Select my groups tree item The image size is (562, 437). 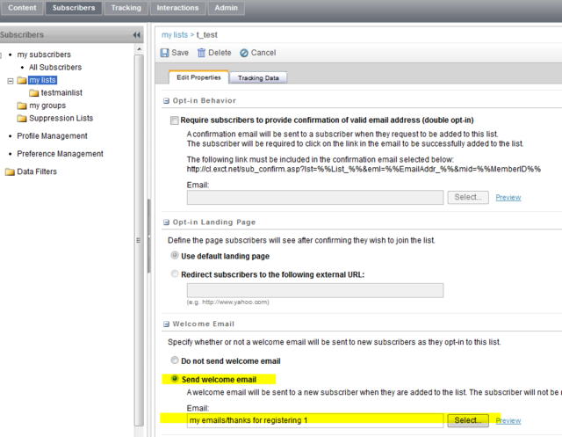[x=47, y=106]
